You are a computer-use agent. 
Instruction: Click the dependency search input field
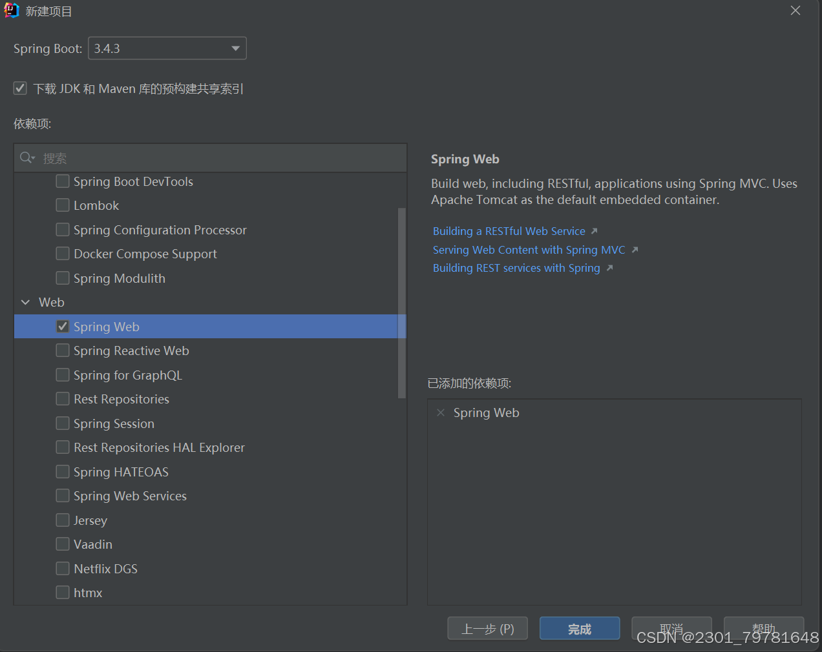211,158
